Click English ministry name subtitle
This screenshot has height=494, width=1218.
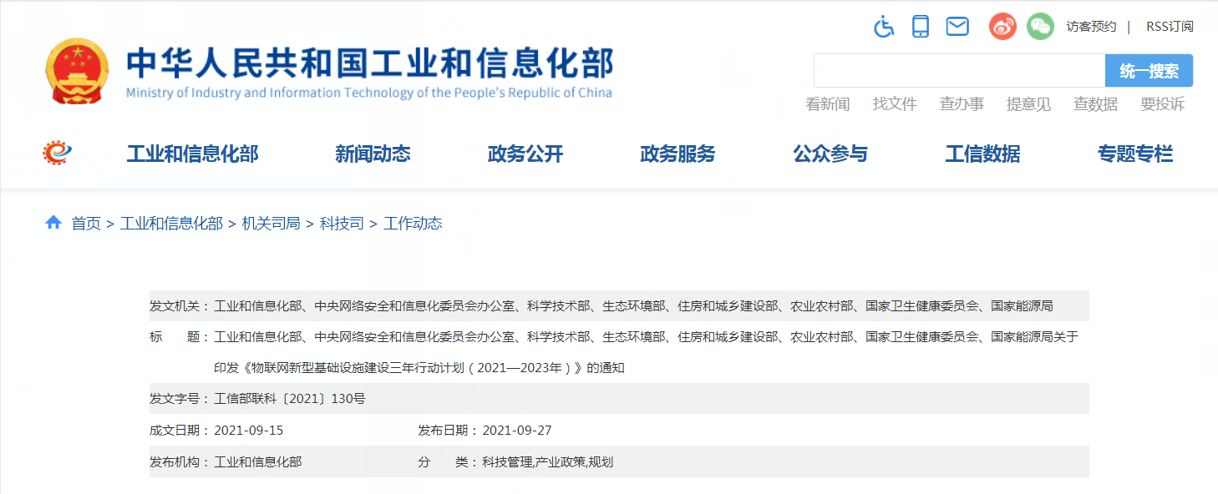click(x=369, y=93)
